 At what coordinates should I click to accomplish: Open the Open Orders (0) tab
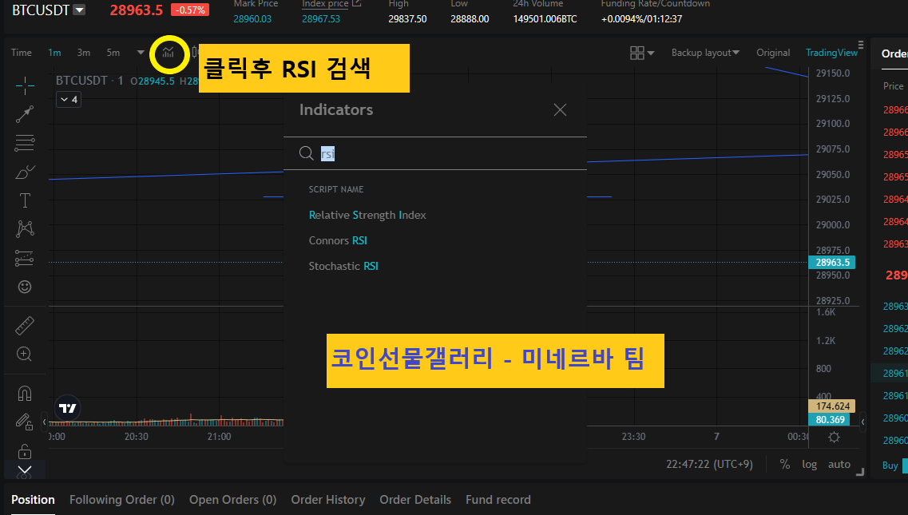233,499
